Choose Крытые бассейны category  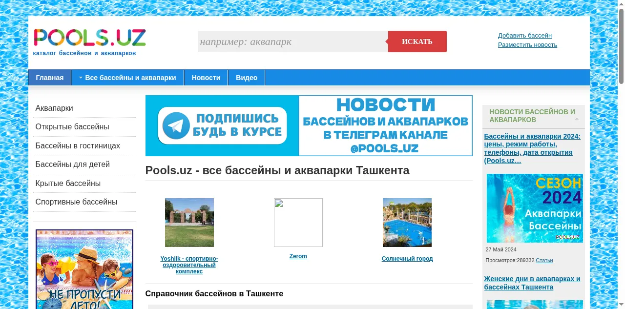[68, 184]
